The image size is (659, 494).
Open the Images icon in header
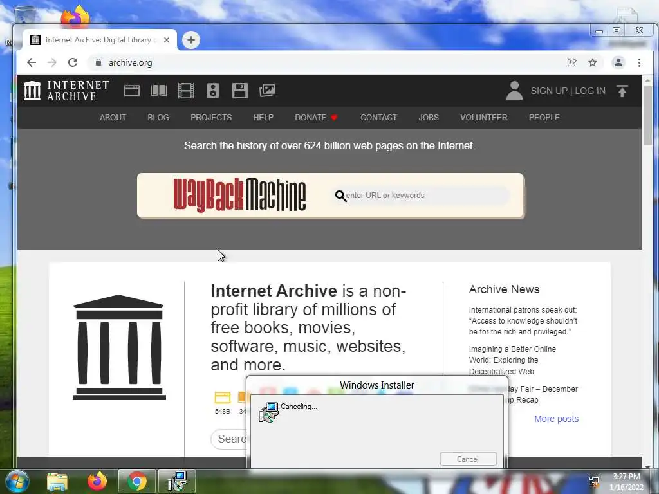(267, 91)
